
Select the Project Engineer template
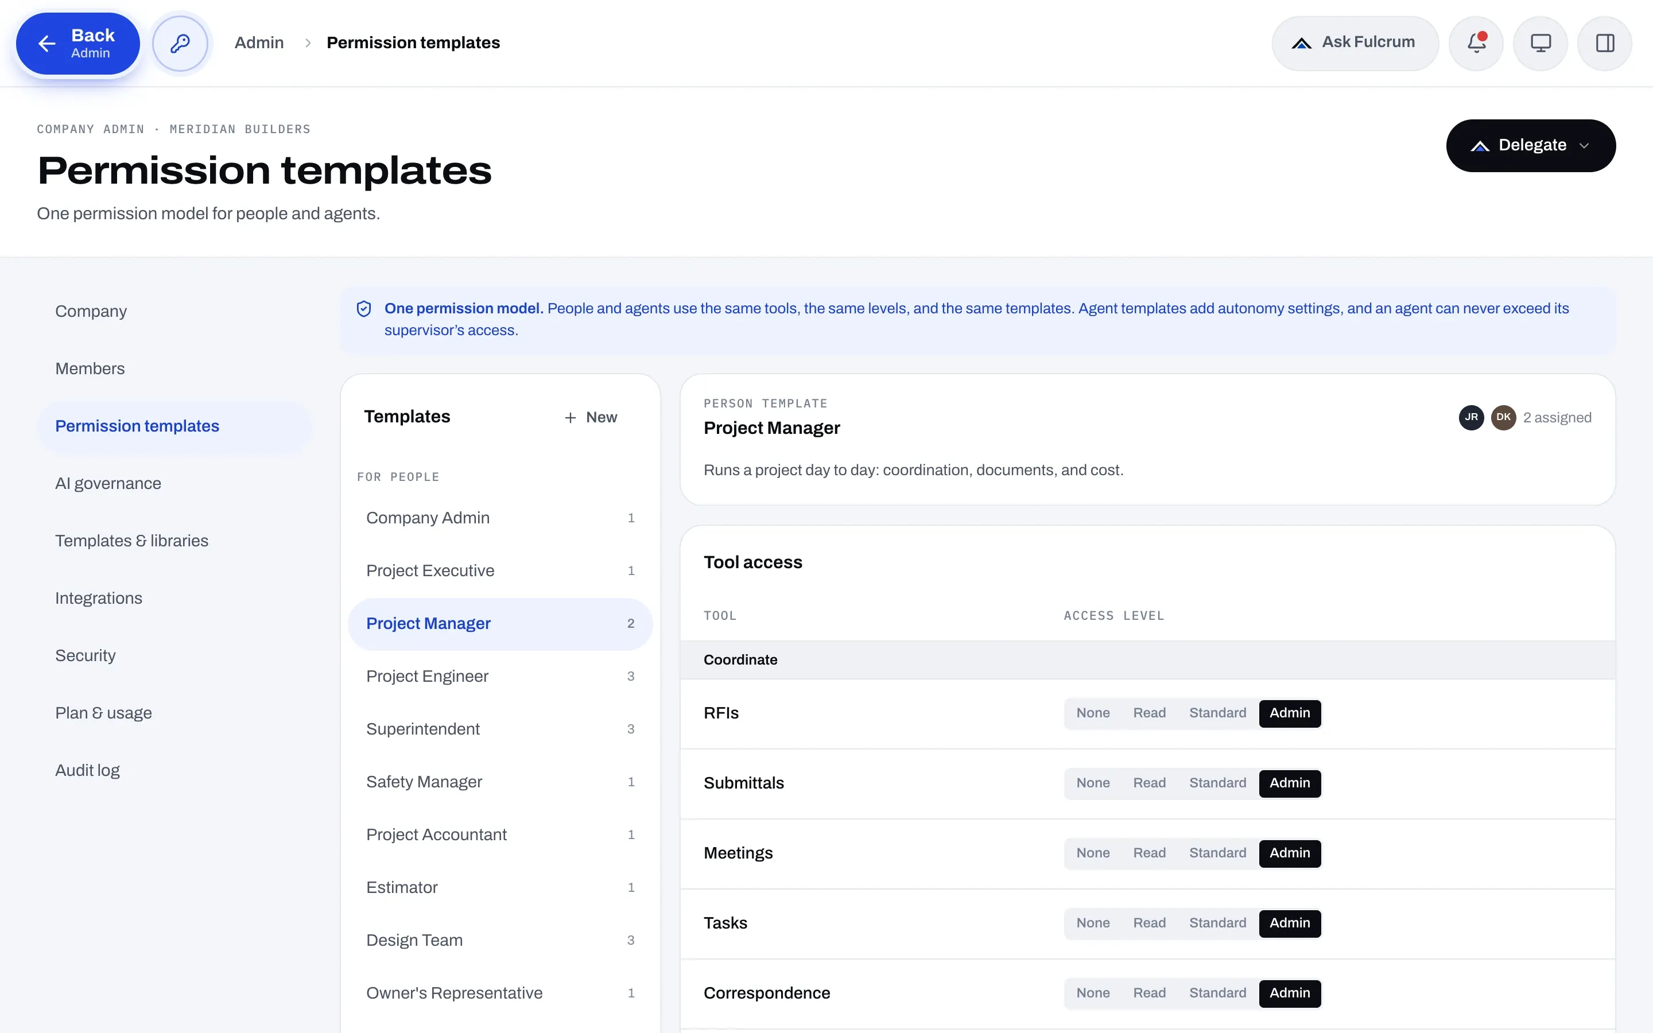pyautogui.click(x=500, y=677)
